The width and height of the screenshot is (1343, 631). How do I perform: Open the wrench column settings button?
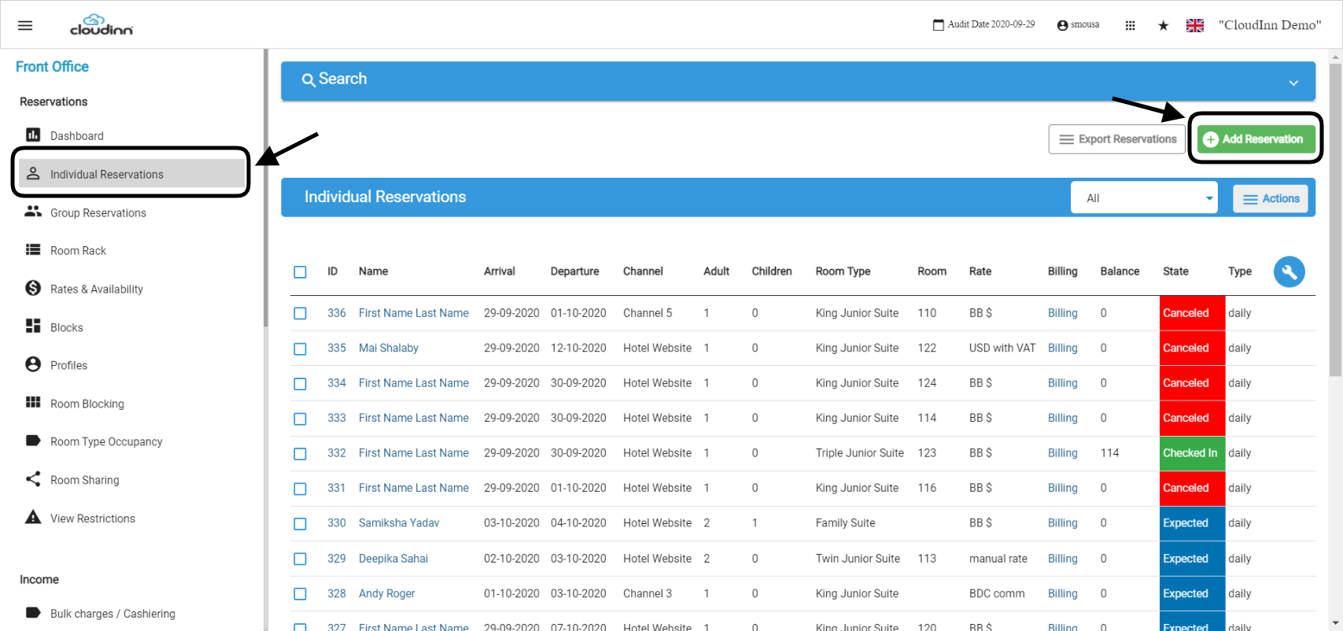(x=1289, y=272)
